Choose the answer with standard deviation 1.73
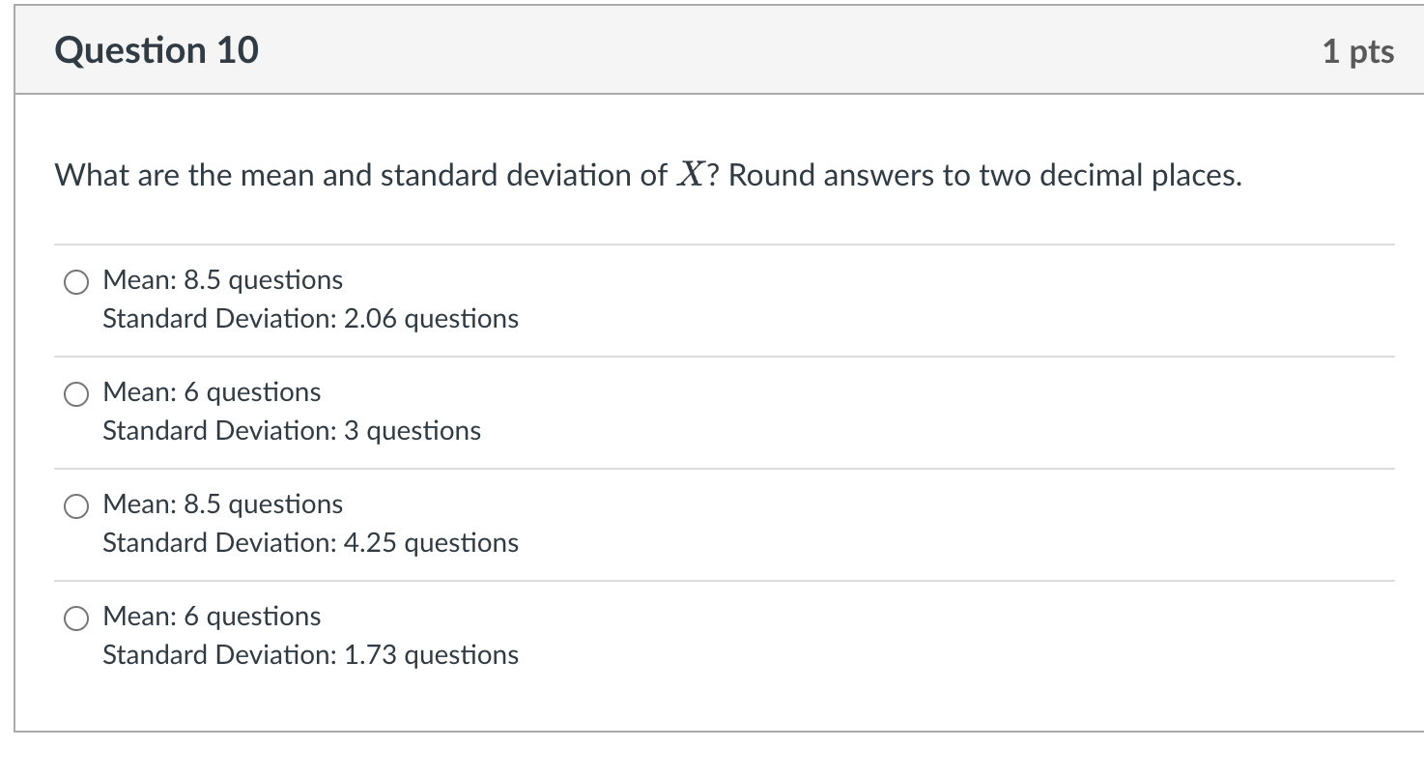 pyautogui.click(x=75, y=618)
